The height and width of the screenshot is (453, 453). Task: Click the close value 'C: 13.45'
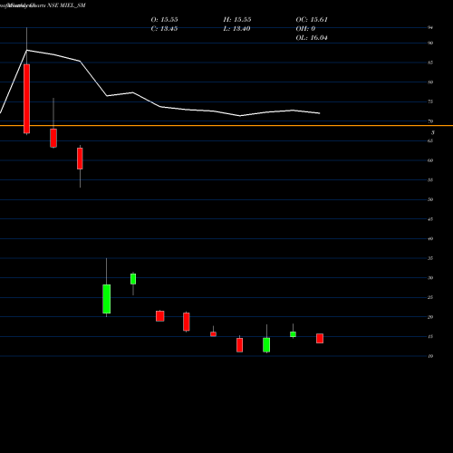tap(164, 29)
